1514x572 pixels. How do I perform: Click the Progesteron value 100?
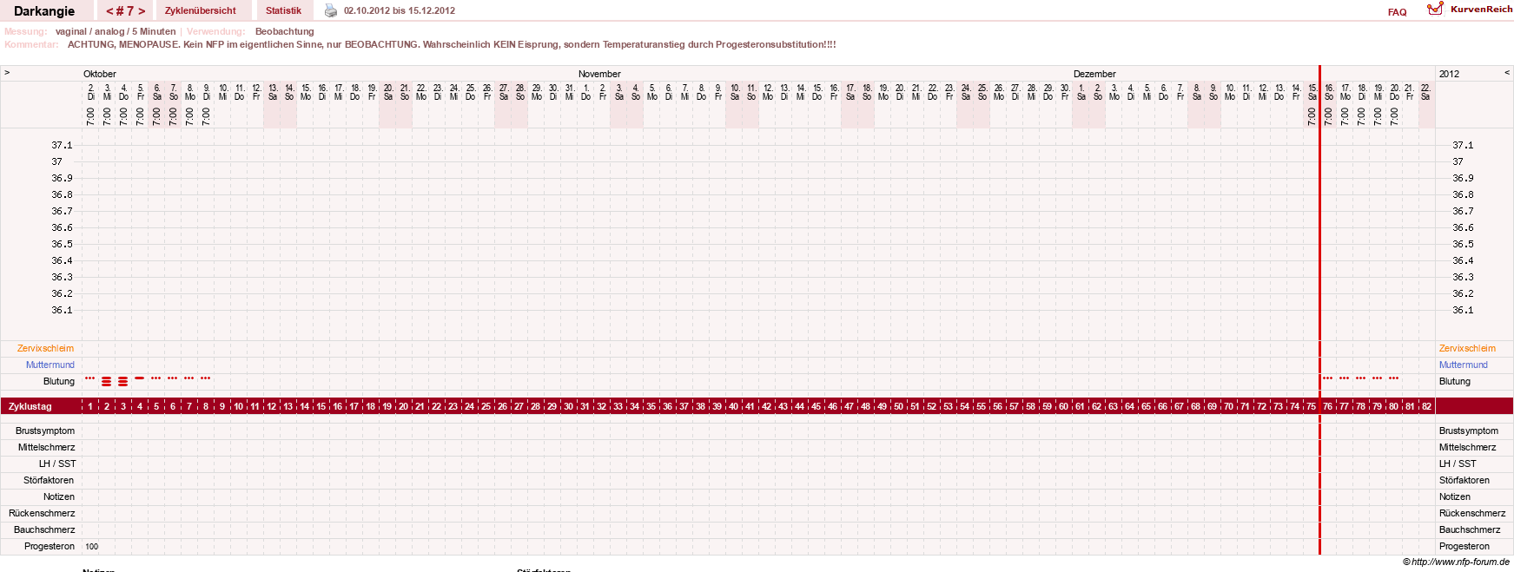(92, 547)
